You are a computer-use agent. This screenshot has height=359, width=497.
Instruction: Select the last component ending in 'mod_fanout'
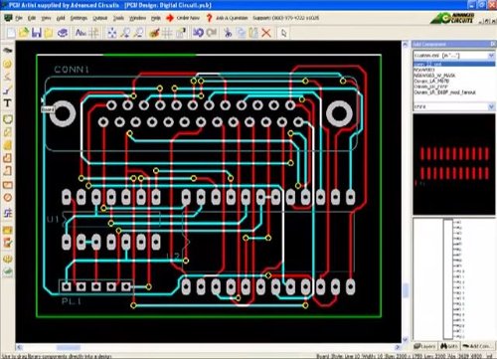coord(444,92)
